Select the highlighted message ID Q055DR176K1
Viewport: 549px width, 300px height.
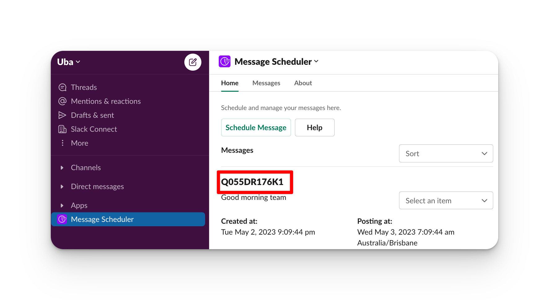(x=254, y=182)
